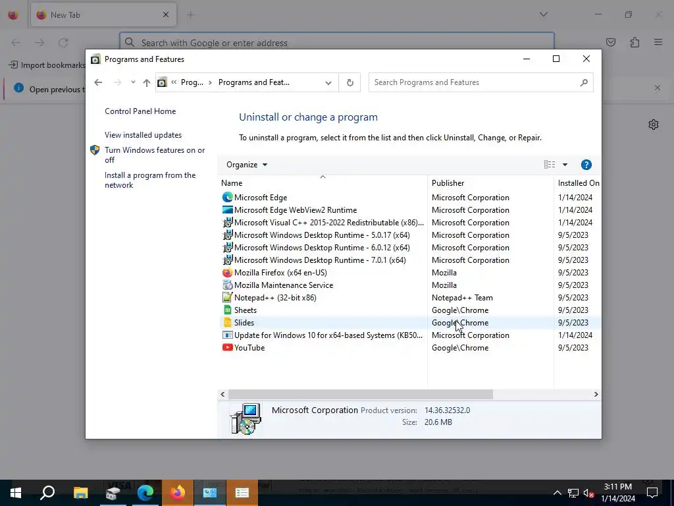Sort by the Name column header

(323, 183)
